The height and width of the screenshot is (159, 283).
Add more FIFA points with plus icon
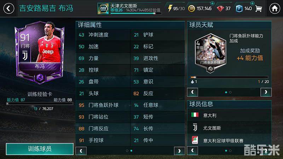[x=252, y=3]
